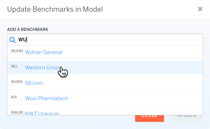The width and height of the screenshot is (210, 129).
Task: Select Wuhan General from results
Action: pyautogui.click(x=43, y=52)
